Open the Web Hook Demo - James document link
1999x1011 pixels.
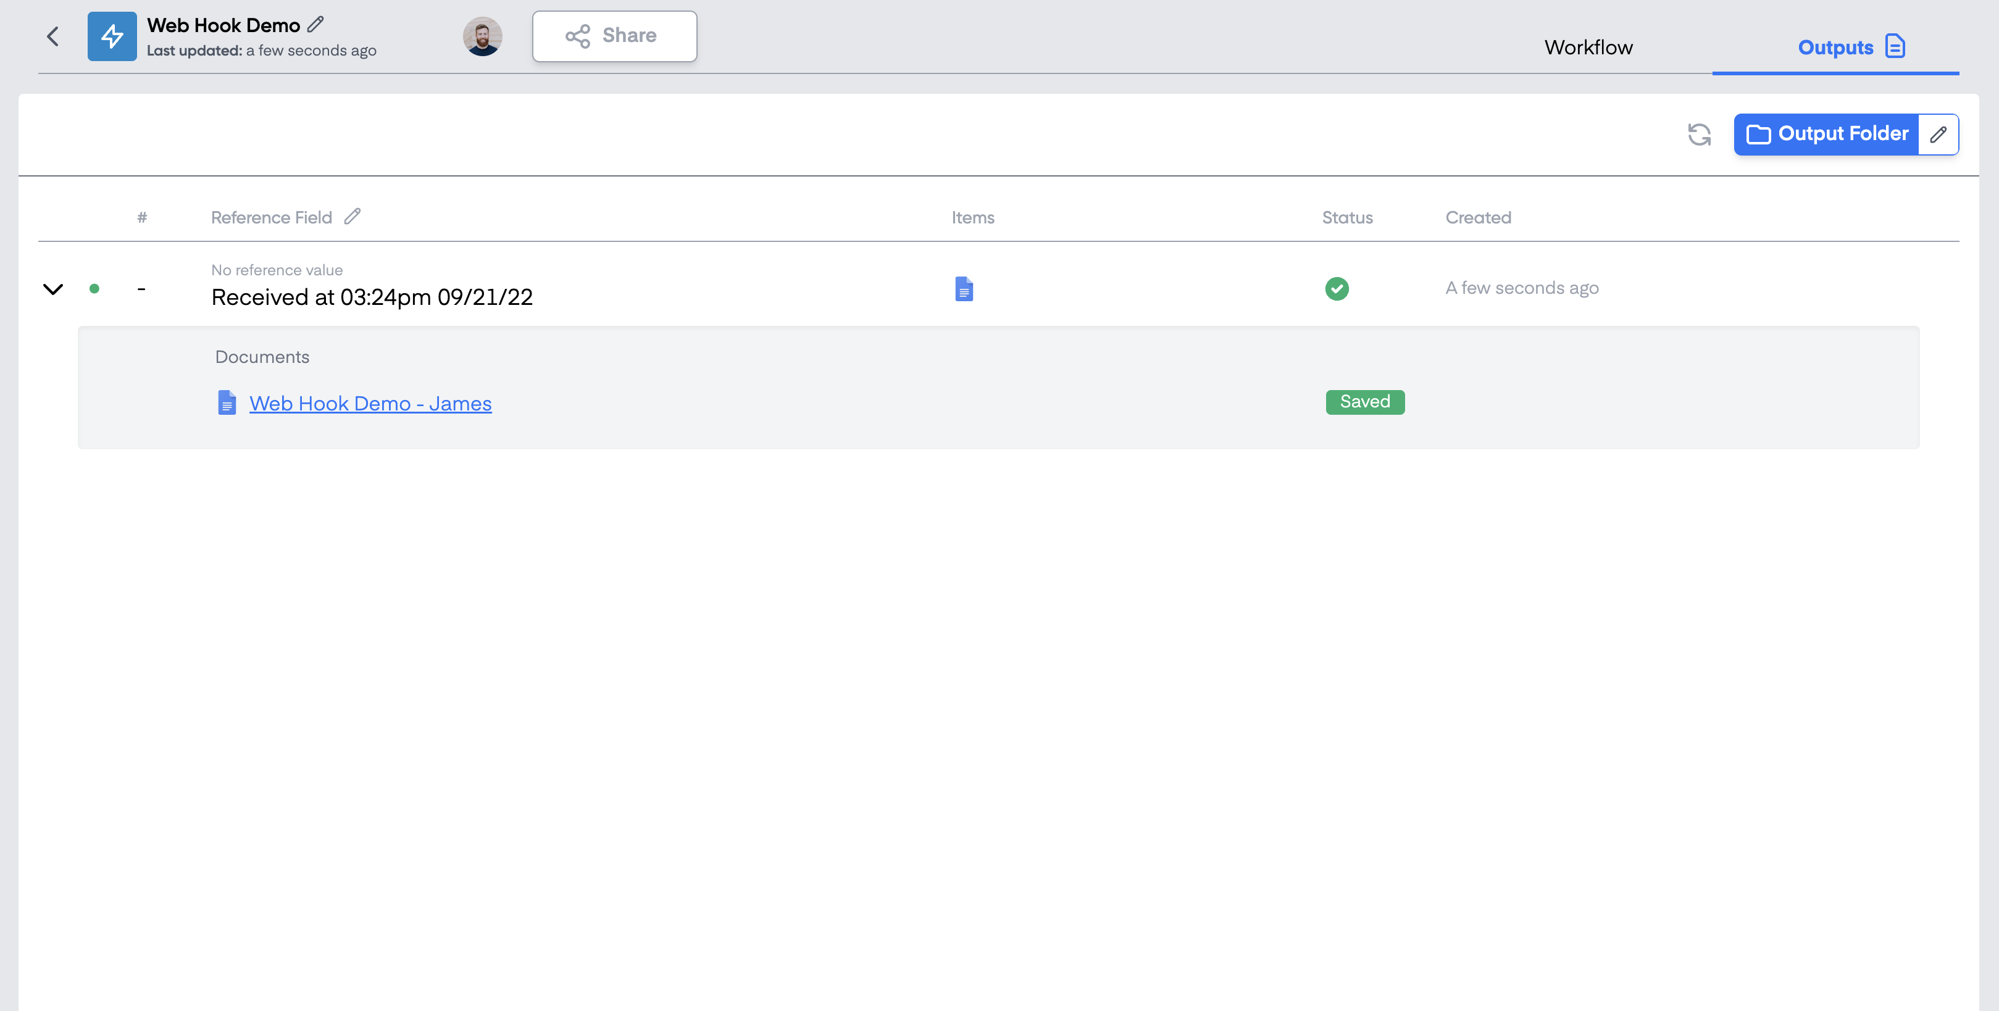coord(370,402)
